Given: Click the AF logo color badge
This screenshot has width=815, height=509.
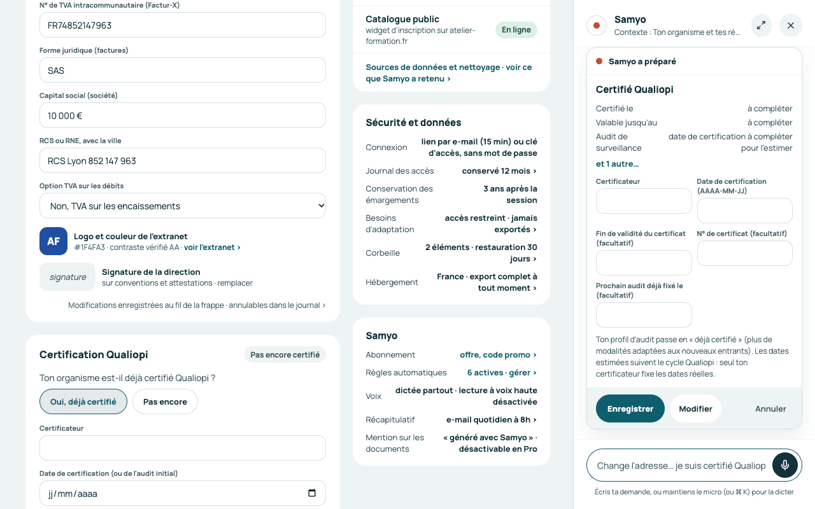Looking at the screenshot, I should (53, 241).
